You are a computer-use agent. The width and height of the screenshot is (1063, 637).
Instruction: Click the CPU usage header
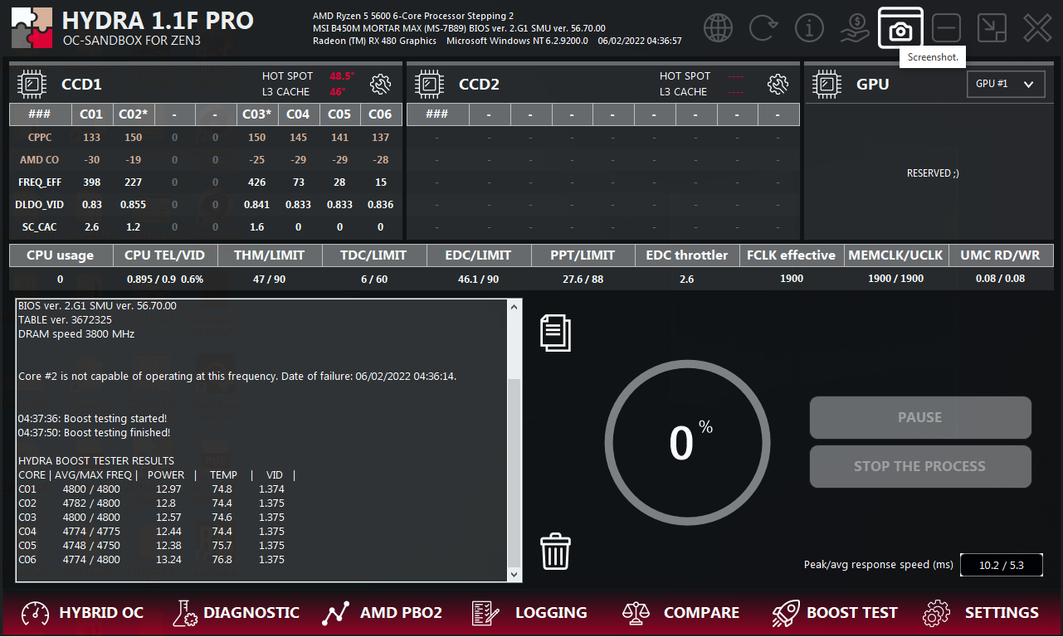point(61,255)
